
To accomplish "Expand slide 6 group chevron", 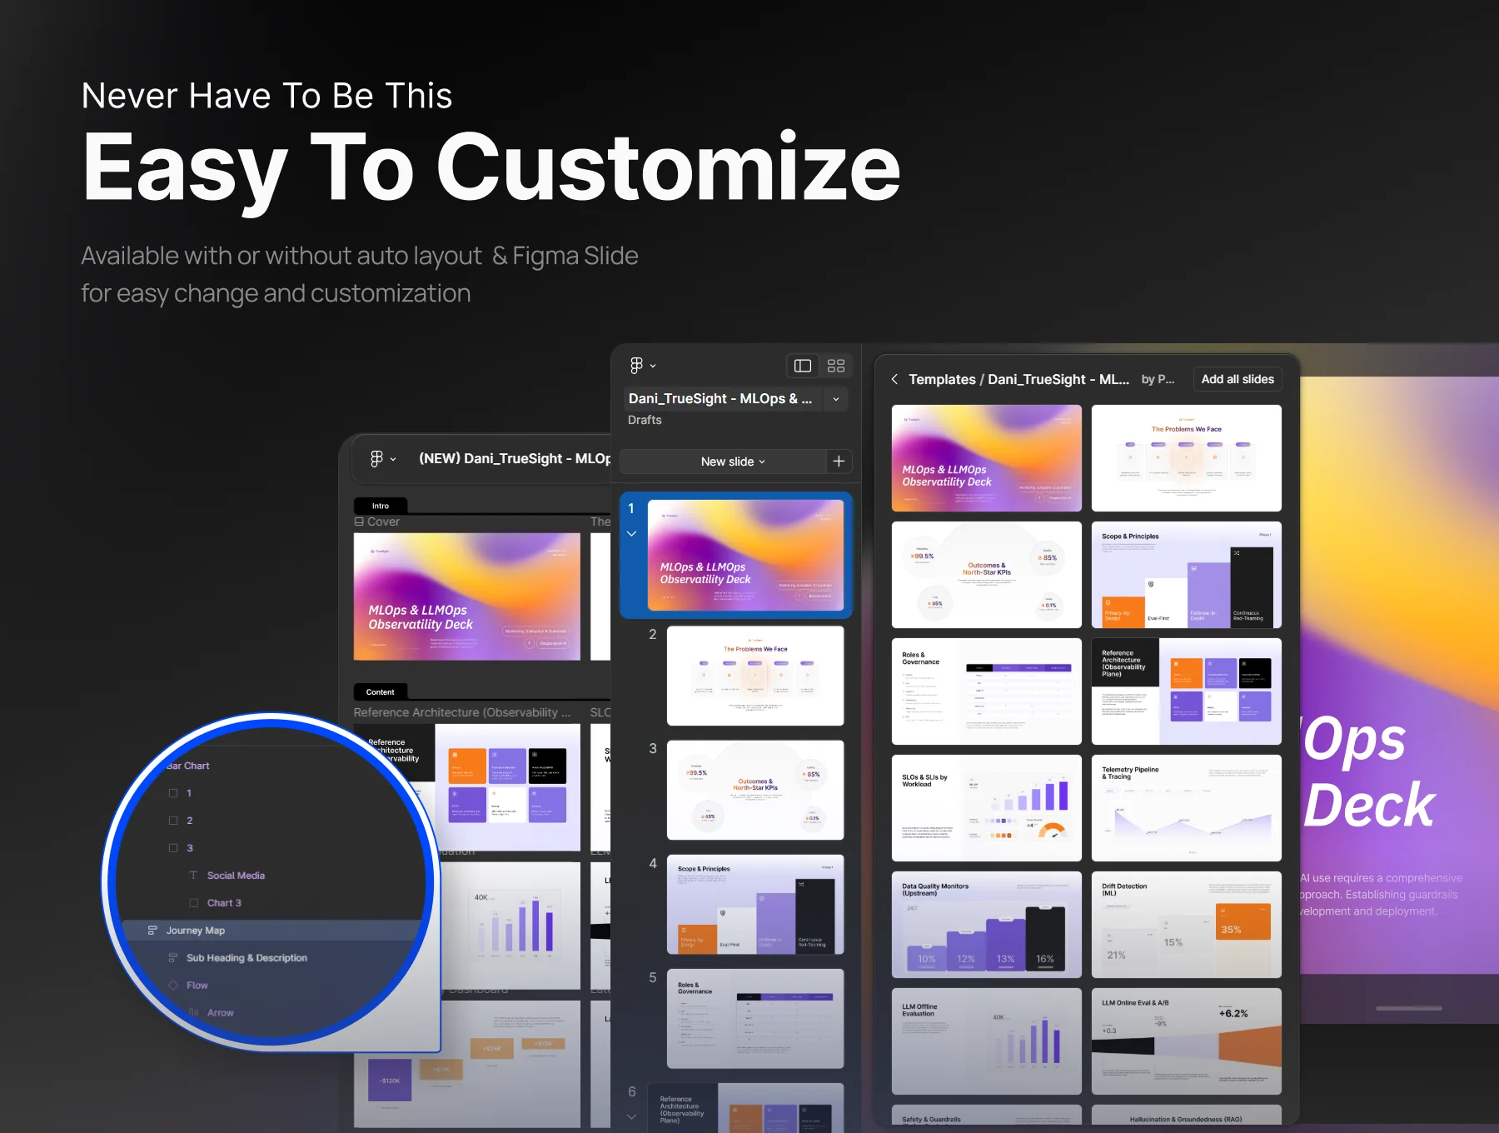I will [x=631, y=1116].
